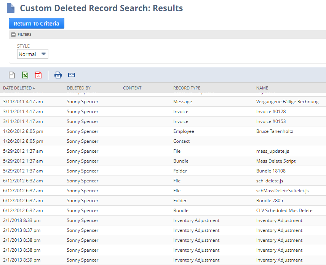The width and height of the screenshot is (326, 265).
Task: Export results to Excel
Action: (25, 75)
